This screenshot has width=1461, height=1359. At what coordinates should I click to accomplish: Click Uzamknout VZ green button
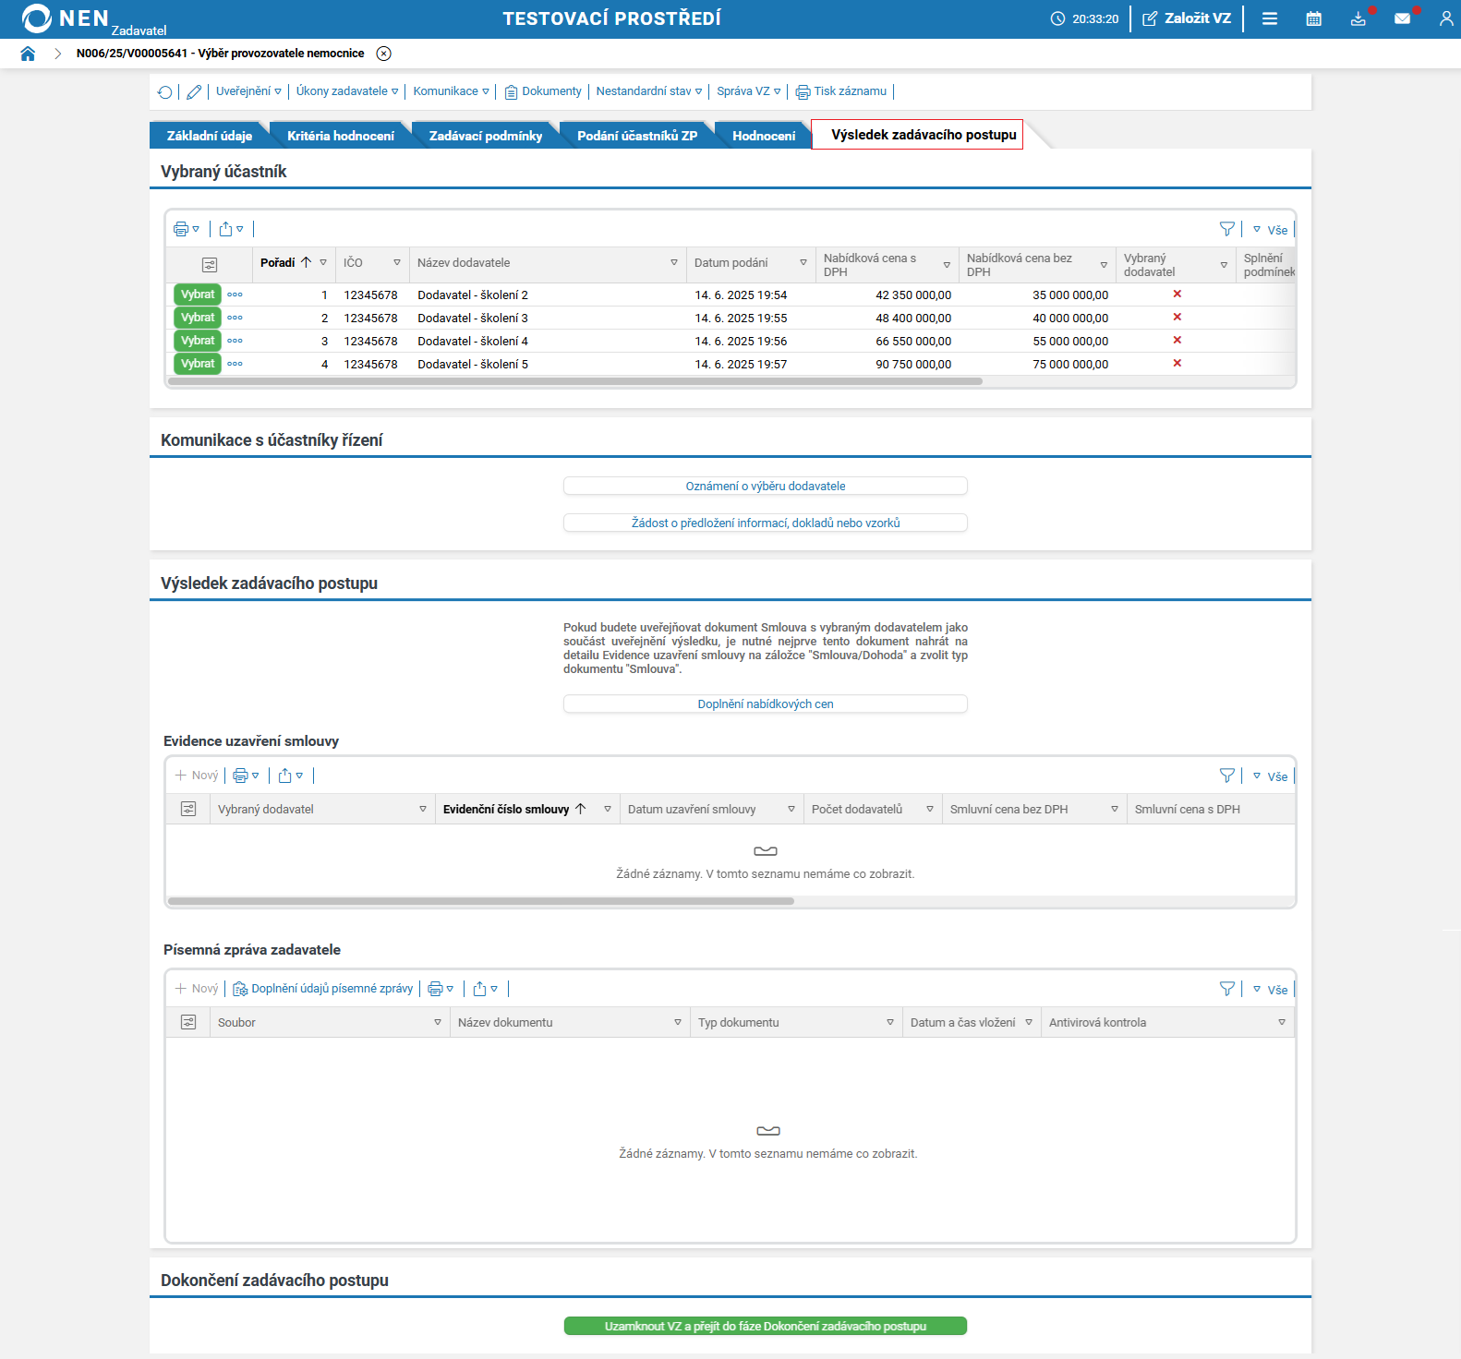pos(765,1326)
